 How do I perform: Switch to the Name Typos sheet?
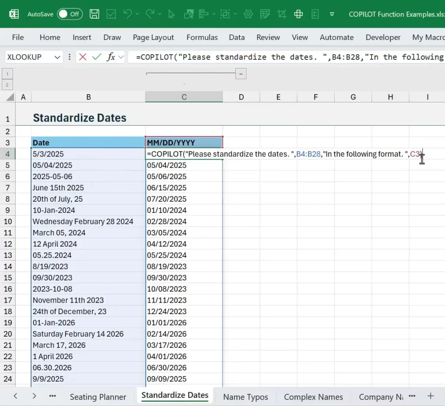[x=246, y=397]
